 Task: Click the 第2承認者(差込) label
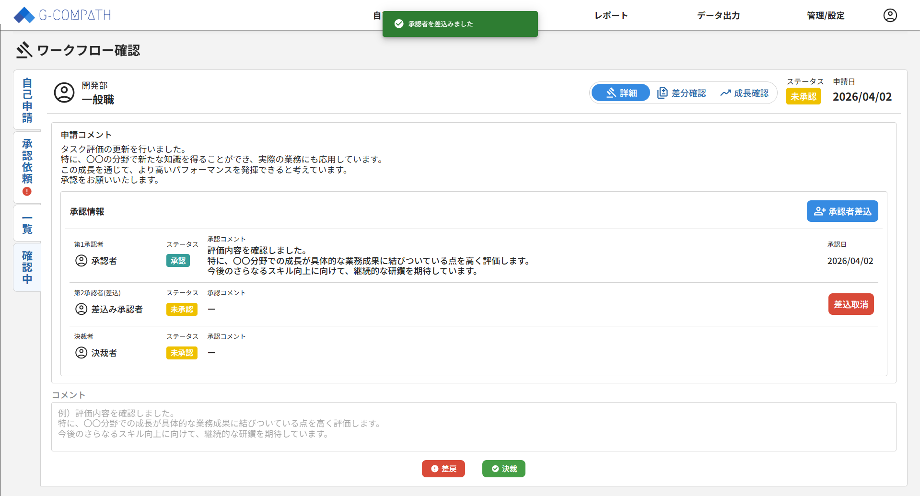tap(97, 293)
